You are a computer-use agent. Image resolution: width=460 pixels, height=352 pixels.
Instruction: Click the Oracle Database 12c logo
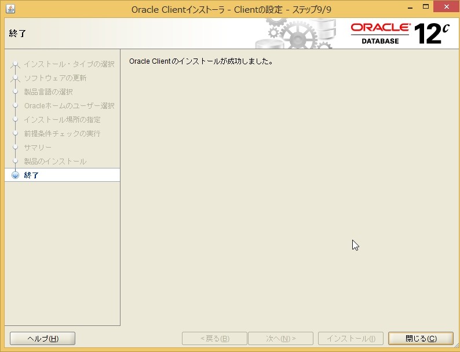[x=400, y=34]
